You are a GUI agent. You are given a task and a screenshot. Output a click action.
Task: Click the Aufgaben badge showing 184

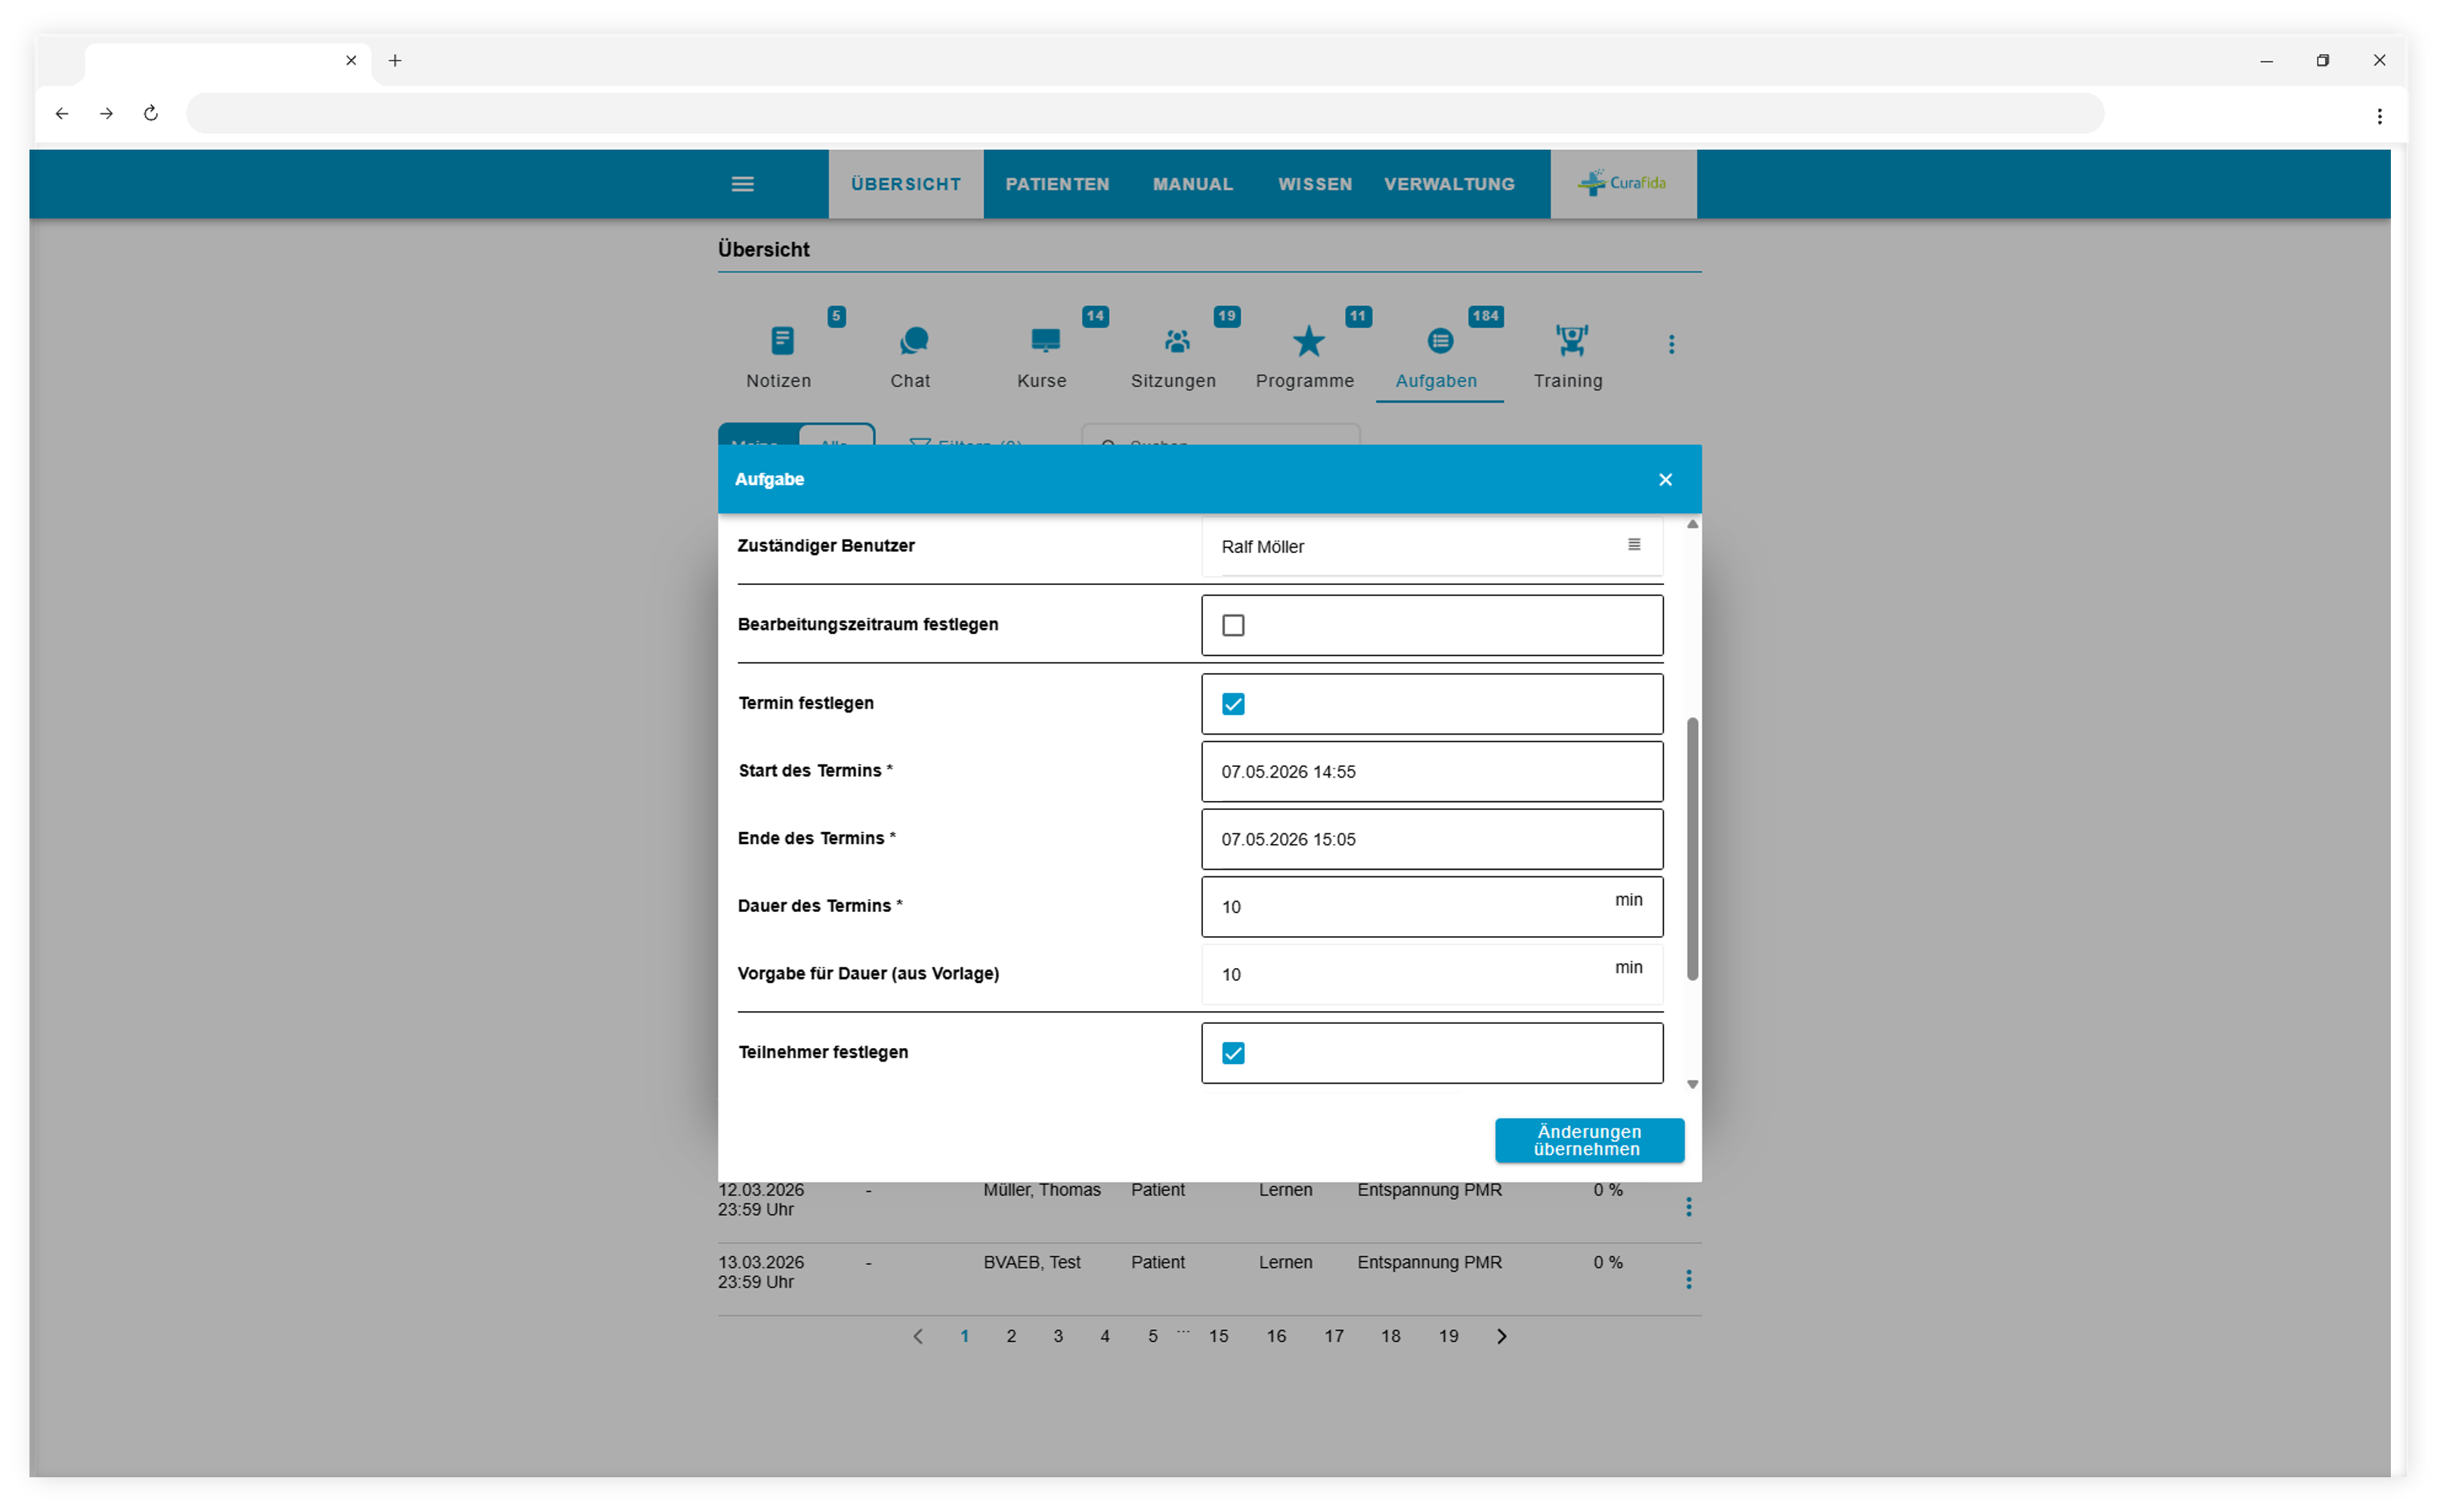point(1485,316)
